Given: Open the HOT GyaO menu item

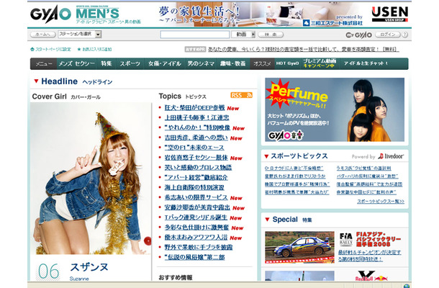Looking at the screenshot, I should (288, 63).
